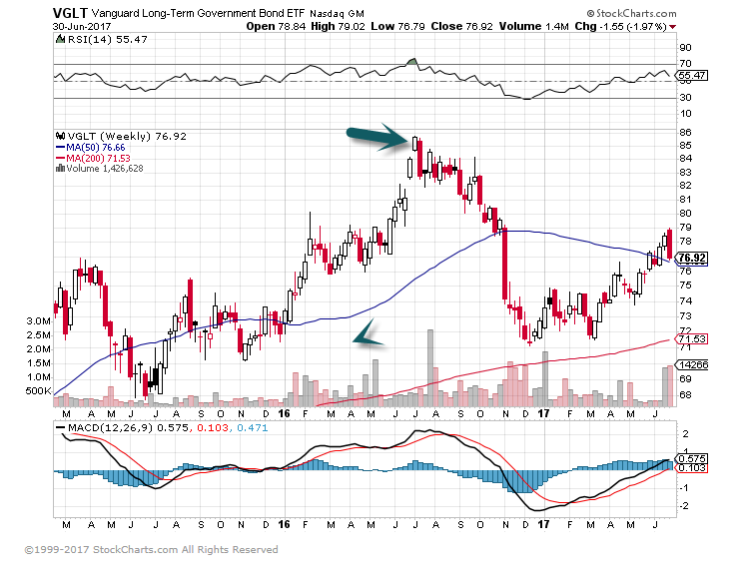Click the volume bars icon in legend
Viewport: 745px width, 582px height.
click(x=60, y=168)
